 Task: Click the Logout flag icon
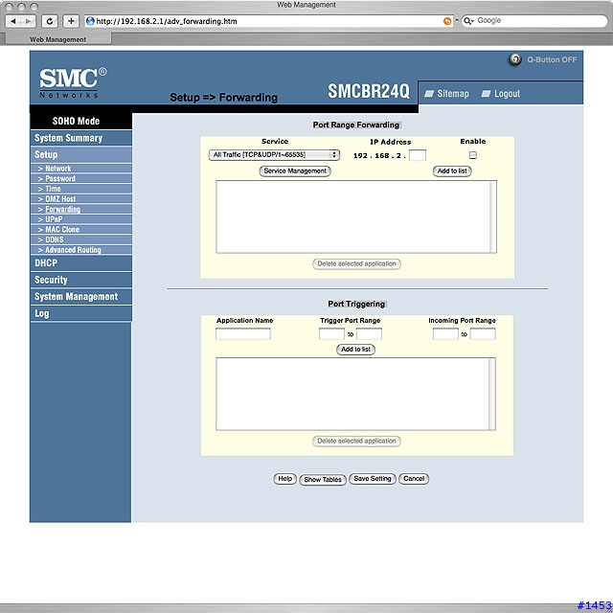click(x=486, y=94)
